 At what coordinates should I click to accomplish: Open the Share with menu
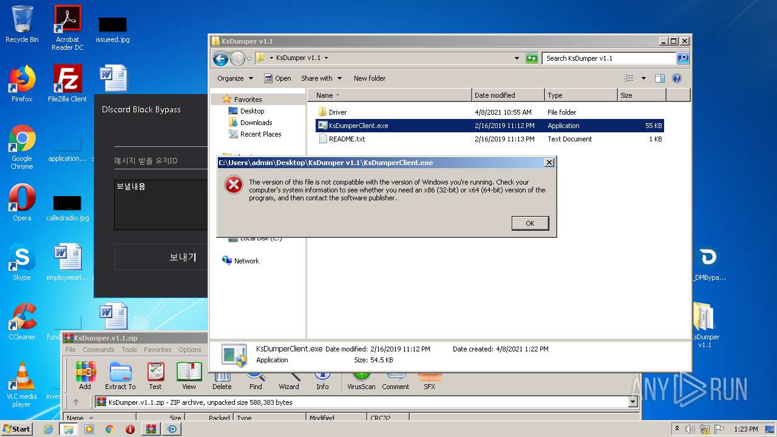pyautogui.click(x=321, y=78)
